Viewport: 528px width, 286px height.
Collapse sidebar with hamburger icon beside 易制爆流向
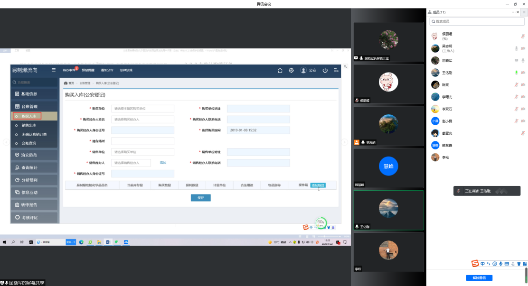point(54,70)
